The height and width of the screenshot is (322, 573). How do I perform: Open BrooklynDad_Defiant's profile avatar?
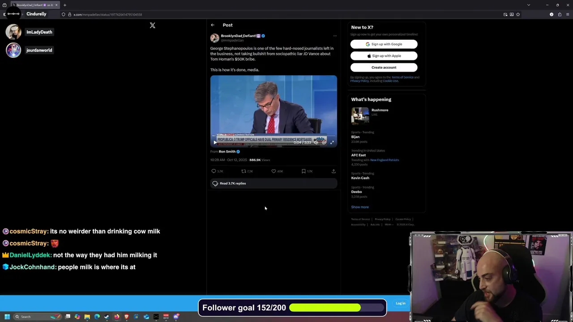pyautogui.click(x=215, y=38)
